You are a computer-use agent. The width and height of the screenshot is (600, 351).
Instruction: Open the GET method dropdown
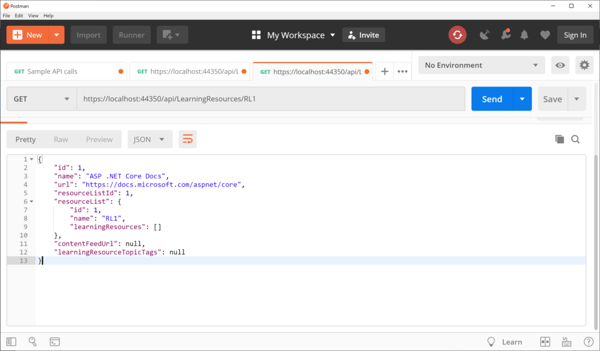[42, 99]
